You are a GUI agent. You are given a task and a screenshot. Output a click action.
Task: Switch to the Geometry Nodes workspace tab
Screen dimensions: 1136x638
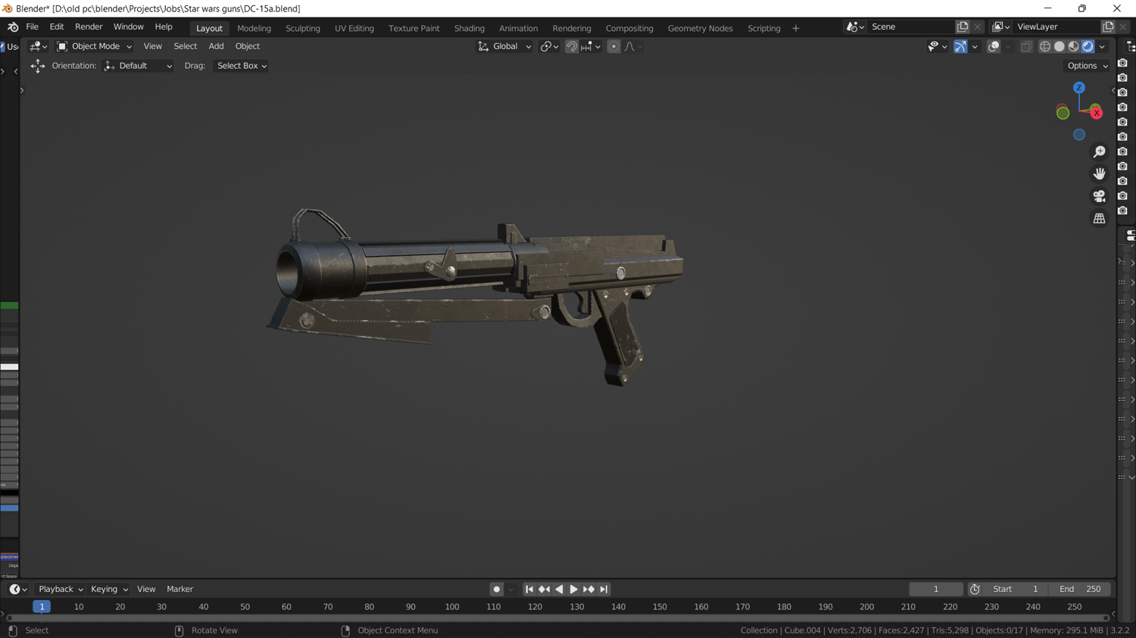(x=700, y=29)
